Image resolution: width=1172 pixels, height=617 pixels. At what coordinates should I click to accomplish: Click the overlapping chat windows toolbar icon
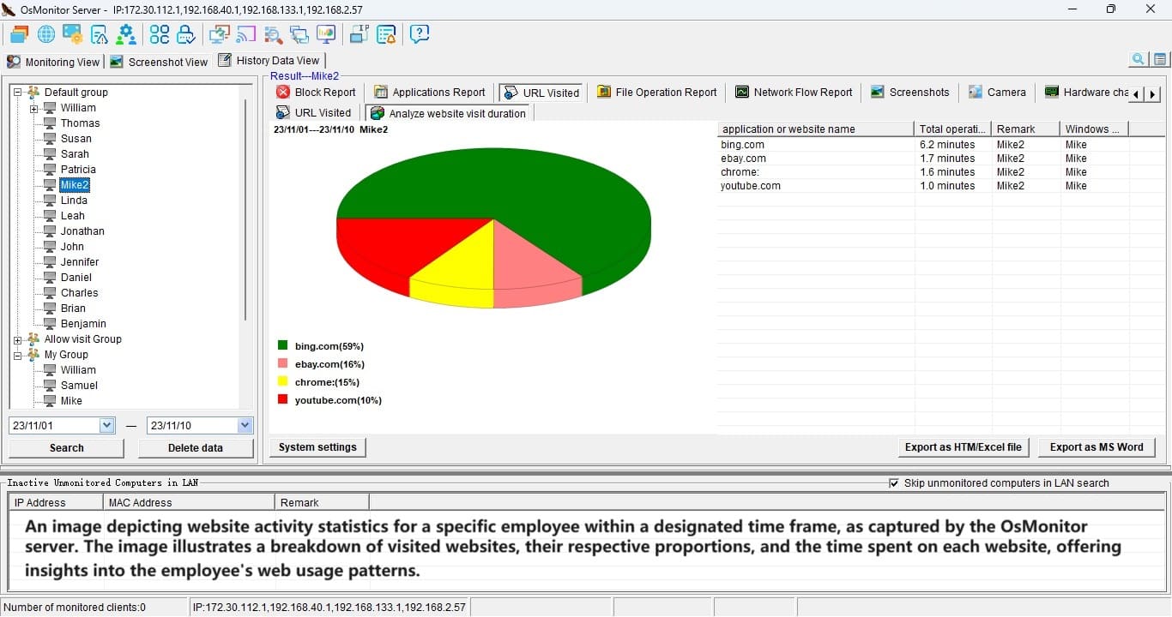[299, 34]
